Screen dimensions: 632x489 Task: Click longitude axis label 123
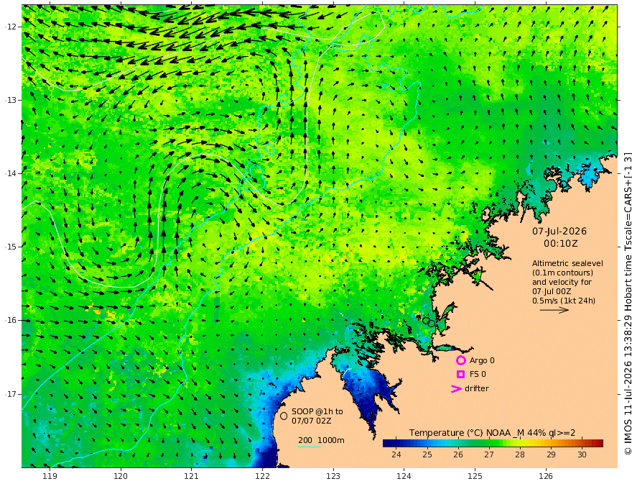tap(333, 476)
